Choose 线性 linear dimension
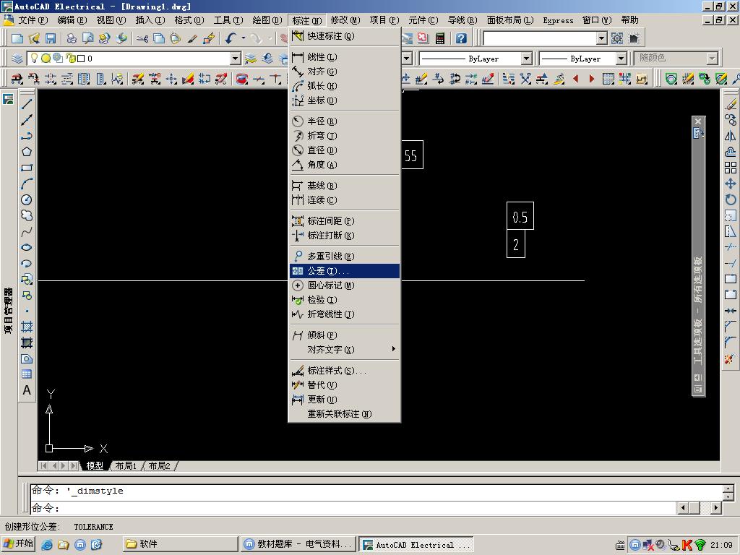The width and height of the screenshot is (740, 555). (x=344, y=57)
